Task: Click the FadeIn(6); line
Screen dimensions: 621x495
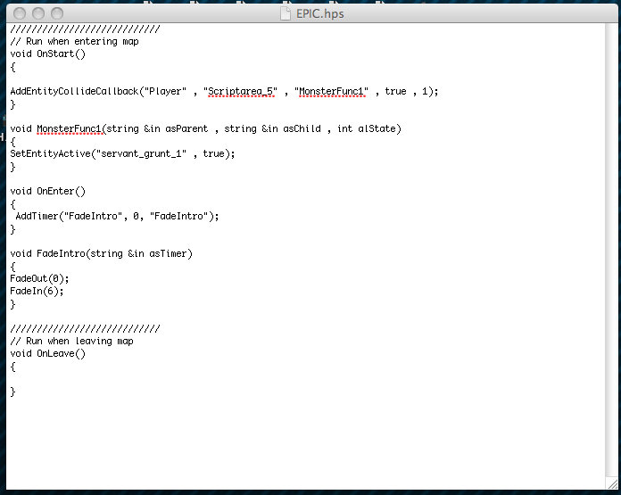Action: pyautogui.click(x=37, y=291)
